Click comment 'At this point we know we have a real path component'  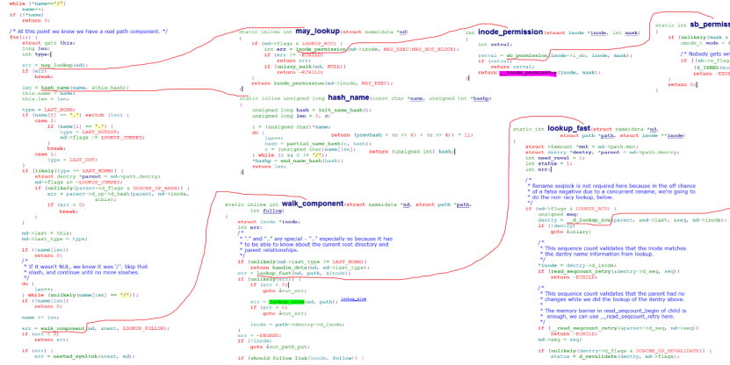click(x=89, y=32)
